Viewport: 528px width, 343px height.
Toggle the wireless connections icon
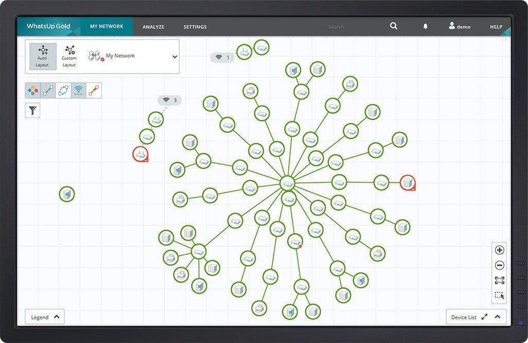(x=78, y=90)
